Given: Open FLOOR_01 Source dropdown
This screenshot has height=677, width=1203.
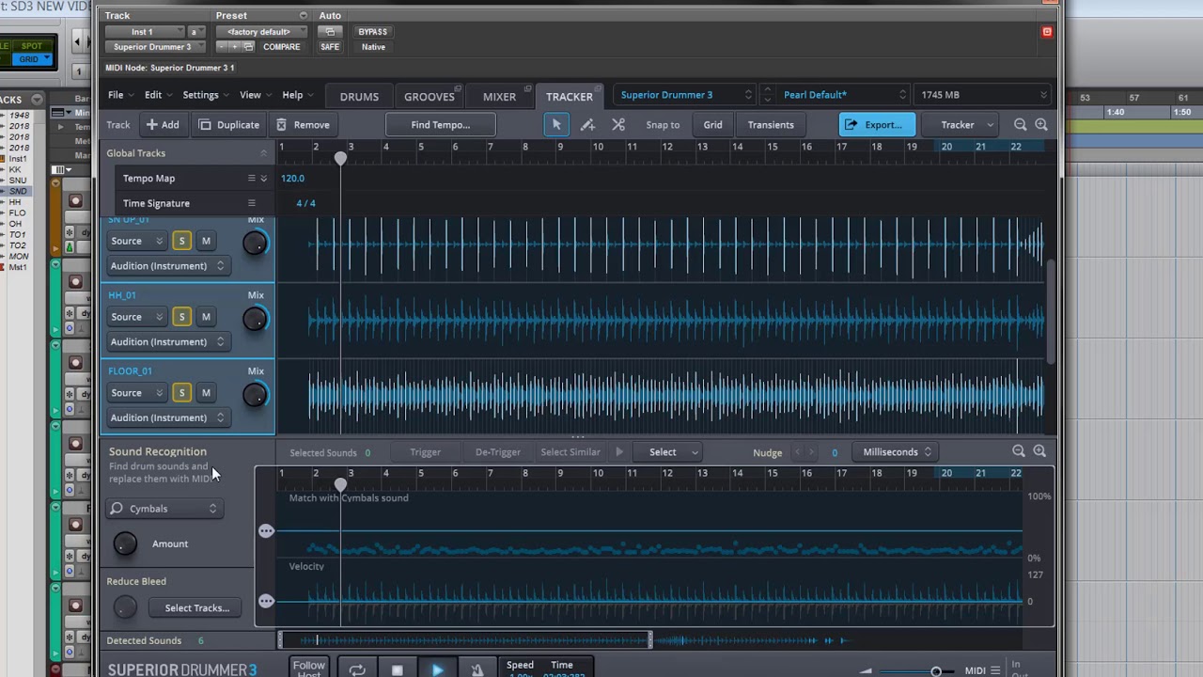Looking at the screenshot, I should pyautogui.click(x=136, y=393).
